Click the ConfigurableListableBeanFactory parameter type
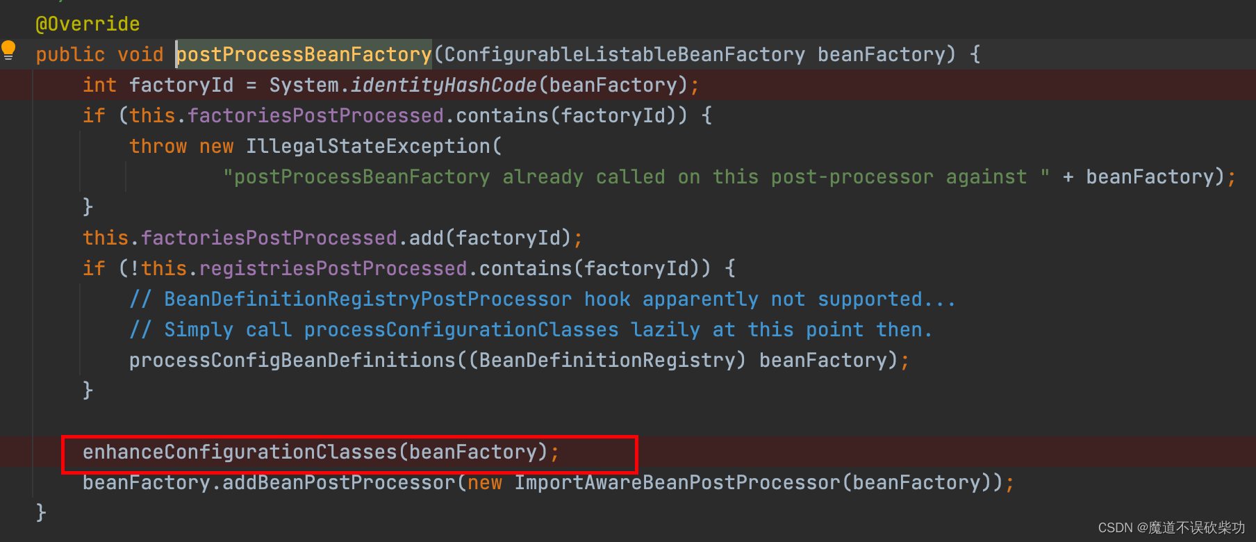The width and height of the screenshot is (1256, 542). 624,55
